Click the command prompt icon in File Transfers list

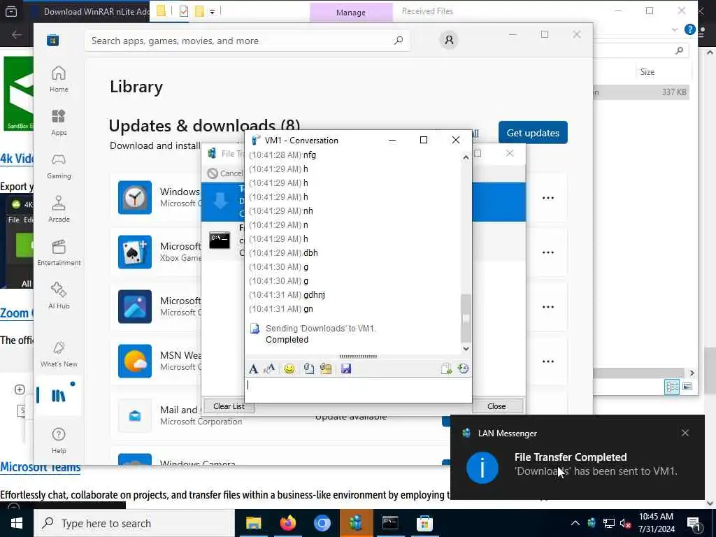(220, 241)
